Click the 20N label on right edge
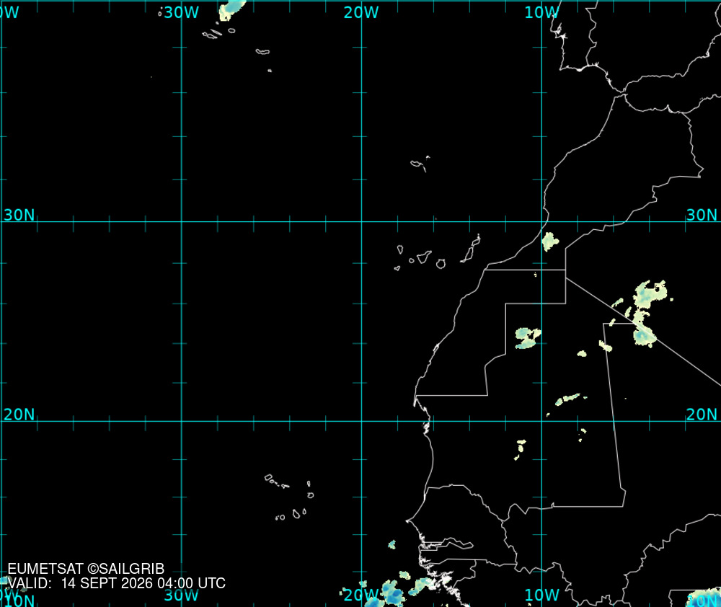This screenshot has width=721, height=607. (702, 415)
